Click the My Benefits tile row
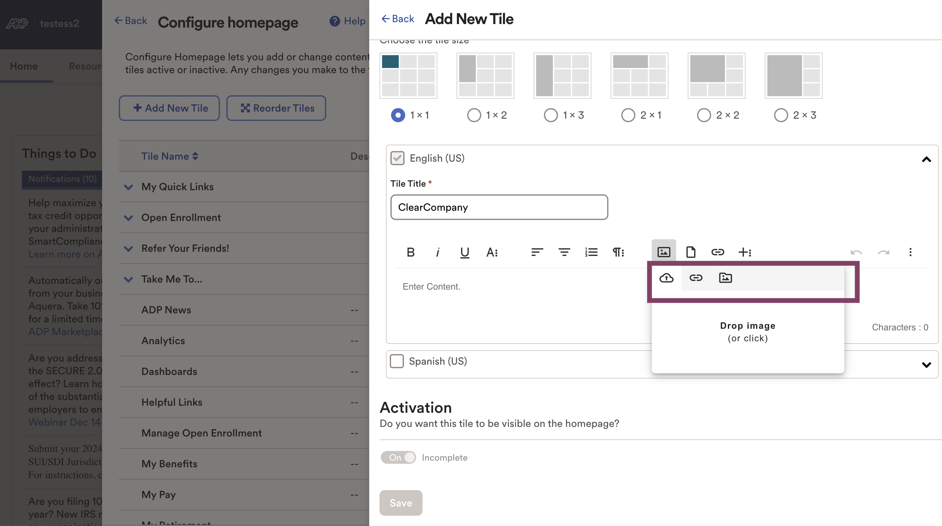Viewport: 942px width, 526px height. coord(244,464)
